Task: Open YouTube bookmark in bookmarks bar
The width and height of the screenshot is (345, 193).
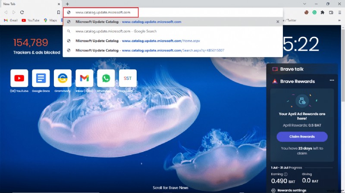Action: (x=30, y=20)
